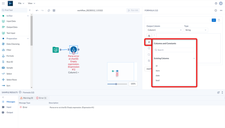Screen dimensions: 225x128
Task: Click the Run Job button
Action: [x=133, y=10]
